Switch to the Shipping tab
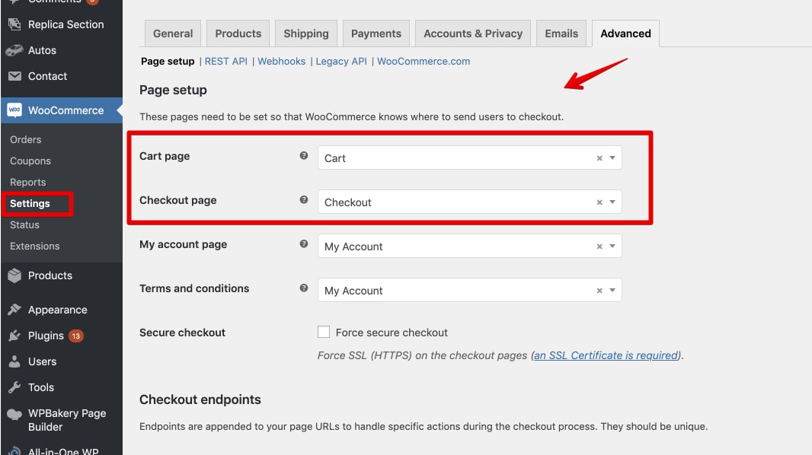The image size is (812, 455). click(306, 33)
